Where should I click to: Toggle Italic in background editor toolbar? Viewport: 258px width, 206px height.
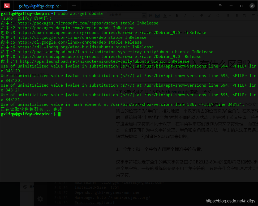pos(185,16)
